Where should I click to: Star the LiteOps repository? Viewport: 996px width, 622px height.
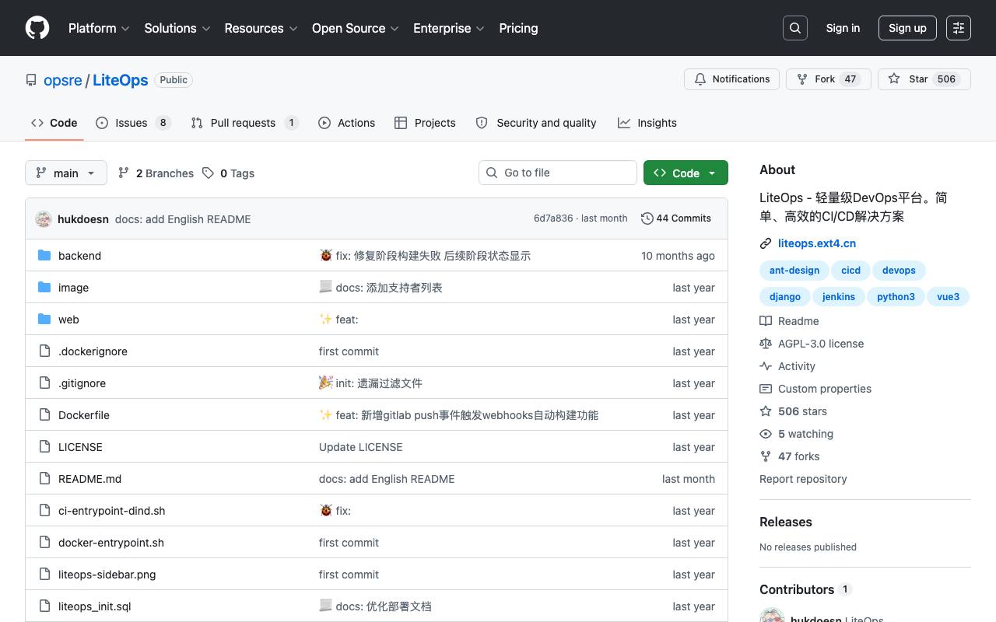(924, 79)
